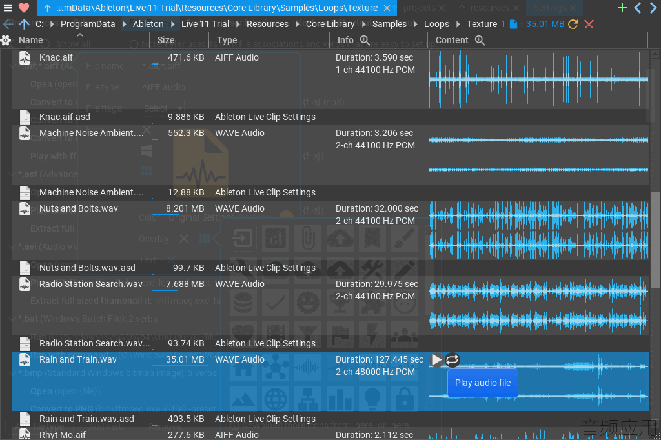Go to previous tab with left chevron
The width and height of the screenshot is (661, 440).
pos(638,8)
